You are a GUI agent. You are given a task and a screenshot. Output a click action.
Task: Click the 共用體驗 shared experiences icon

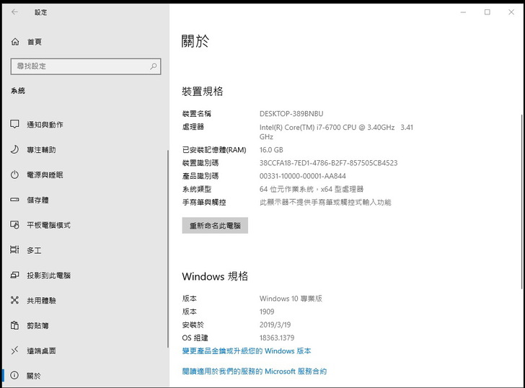[15, 301]
